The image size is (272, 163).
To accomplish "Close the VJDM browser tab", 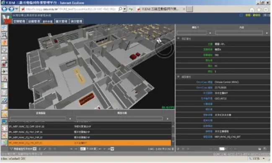I will (184, 9).
